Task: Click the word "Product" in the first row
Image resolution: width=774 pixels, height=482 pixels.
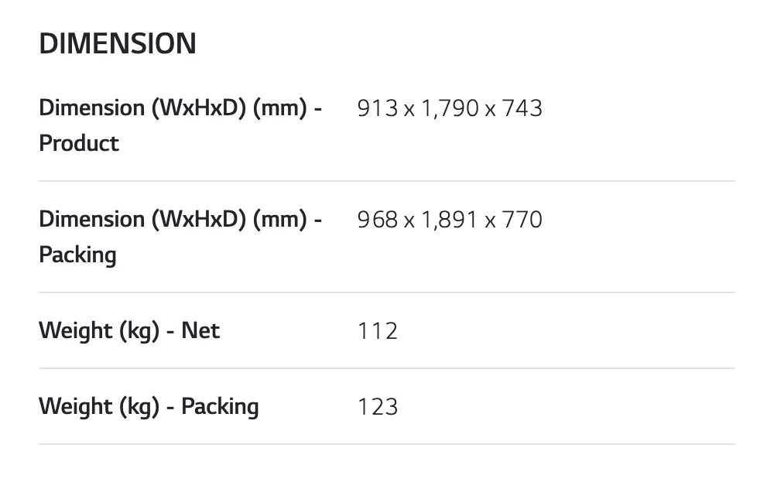Action: coord(79,143)
